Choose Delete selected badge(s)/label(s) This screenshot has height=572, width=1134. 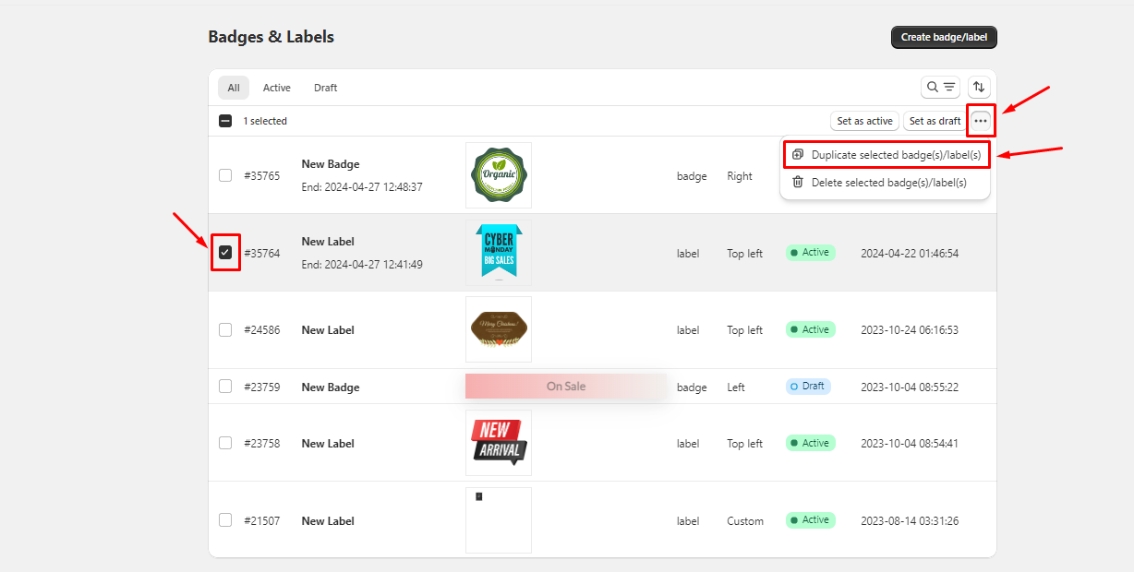coord(888,183)
